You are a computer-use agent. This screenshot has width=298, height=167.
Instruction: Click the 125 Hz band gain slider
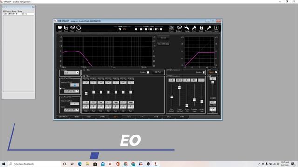click(86, 93)
